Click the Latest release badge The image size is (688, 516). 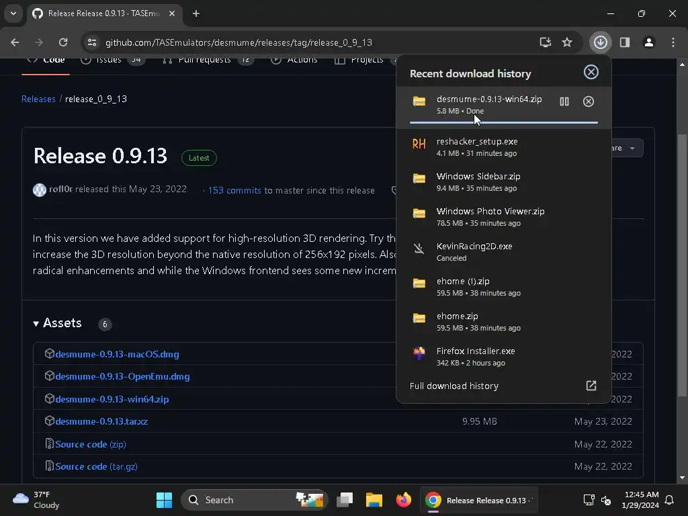point(199,157)
